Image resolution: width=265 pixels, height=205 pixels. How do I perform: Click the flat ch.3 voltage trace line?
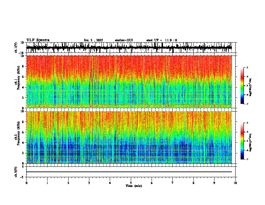click(x=129, y=172)
